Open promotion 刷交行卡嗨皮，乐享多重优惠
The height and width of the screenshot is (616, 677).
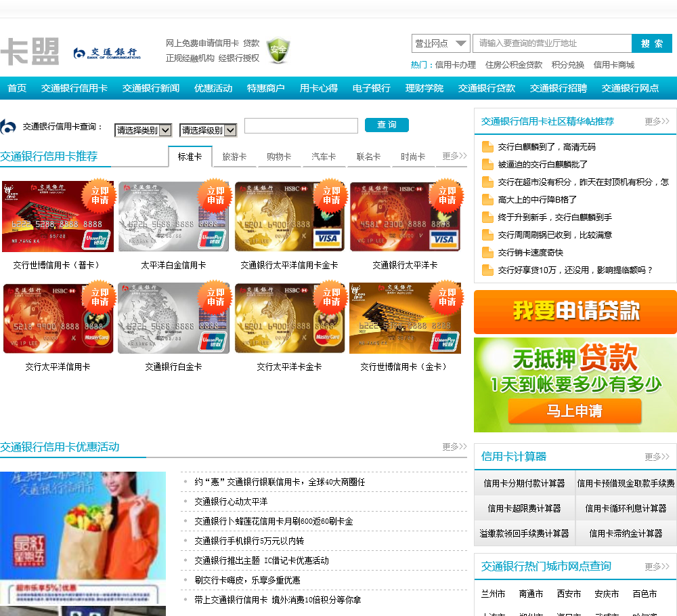coord(247,580)
